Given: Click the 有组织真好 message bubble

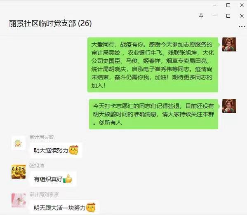Looking at the screenshot, I should [53, 179].
